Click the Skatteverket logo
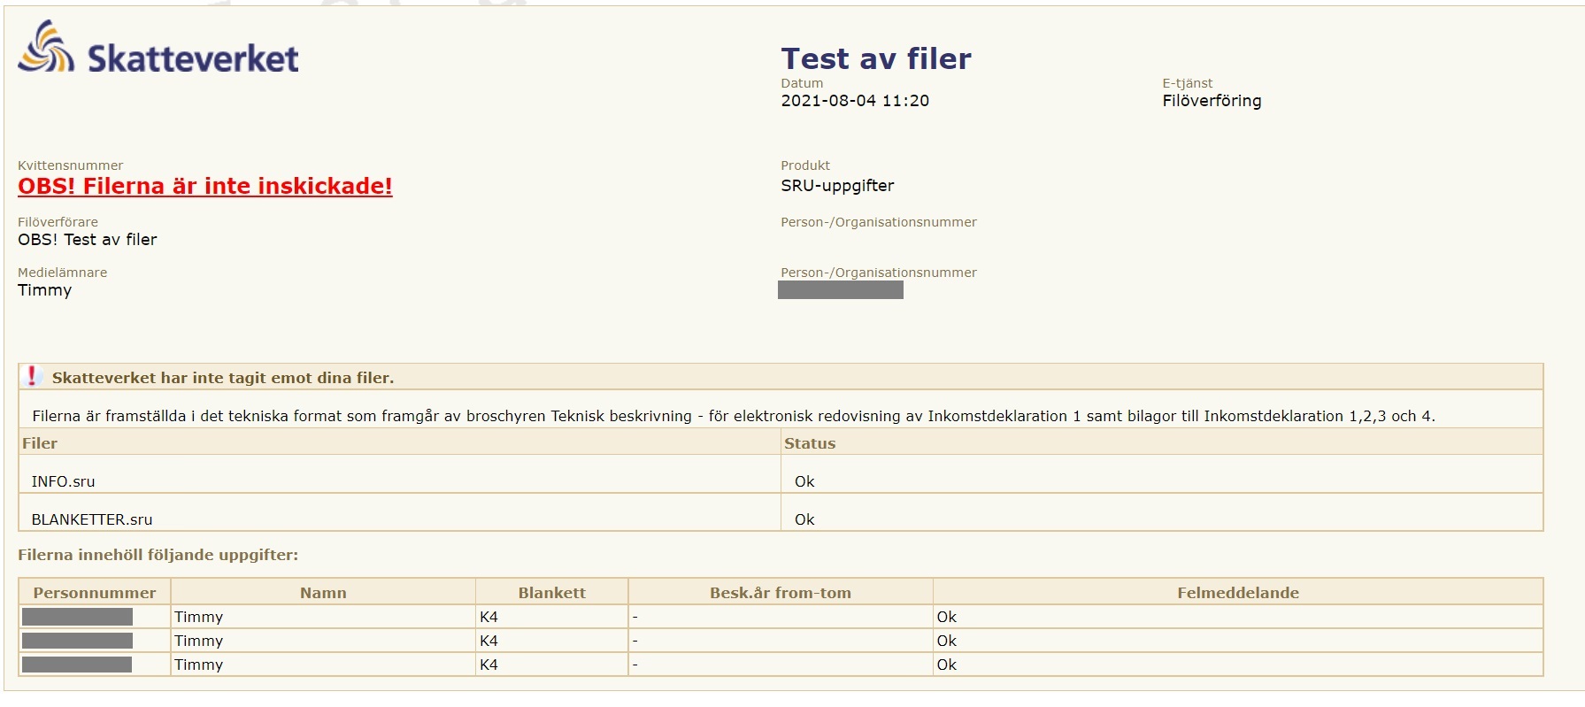Image resolution: width=1585 pixels, height=707 pixels. click(x=158, y=47)
